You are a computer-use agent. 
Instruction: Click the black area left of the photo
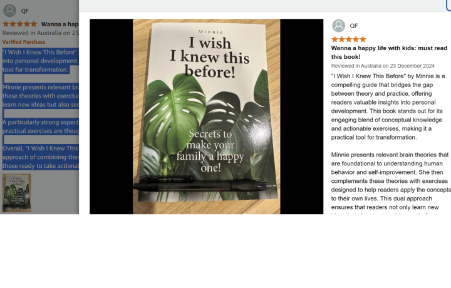tap(111, 116)
